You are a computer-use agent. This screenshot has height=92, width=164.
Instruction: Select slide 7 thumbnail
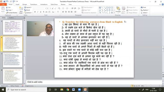pos(13,60)
